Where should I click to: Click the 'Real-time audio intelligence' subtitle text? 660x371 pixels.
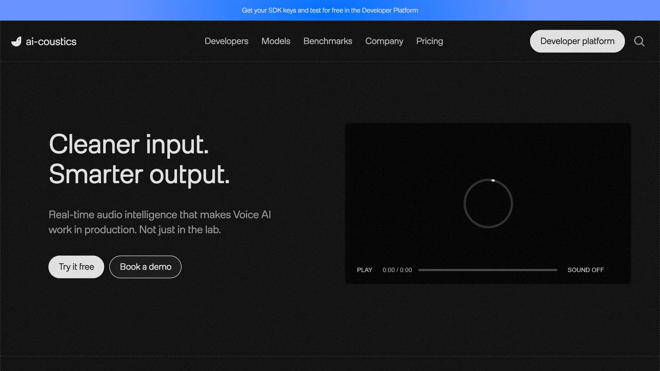coord(160,222)
